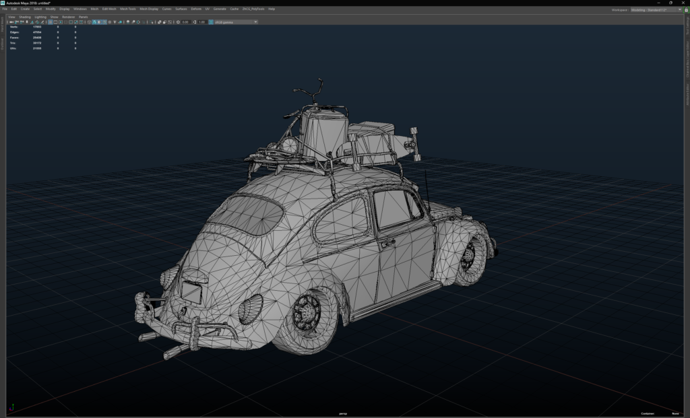Click the isolate select icon
The width and height of the screenshot is (690, 418).
[152, 22]
